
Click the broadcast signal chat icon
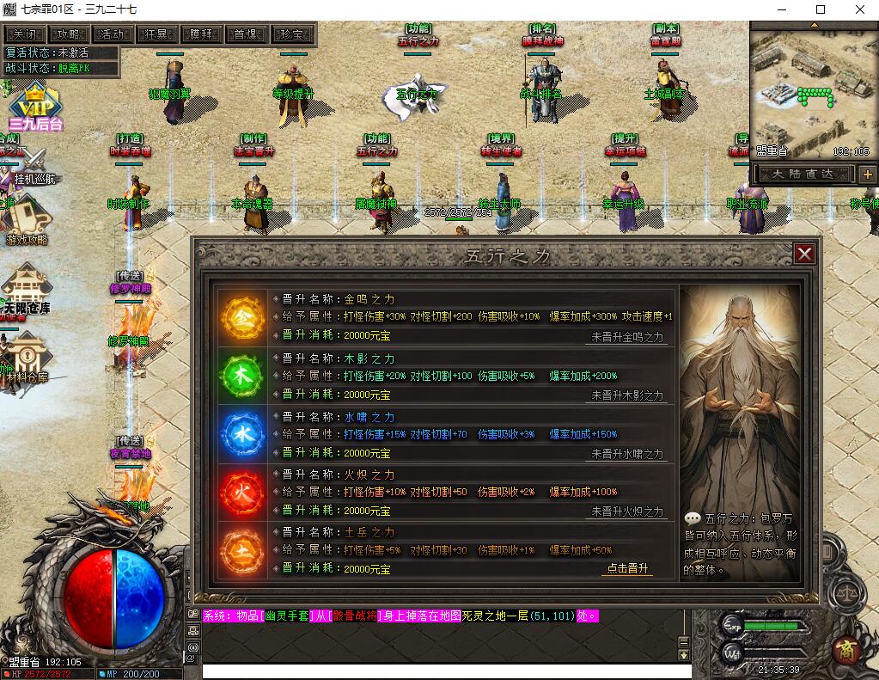click(193, 647)
